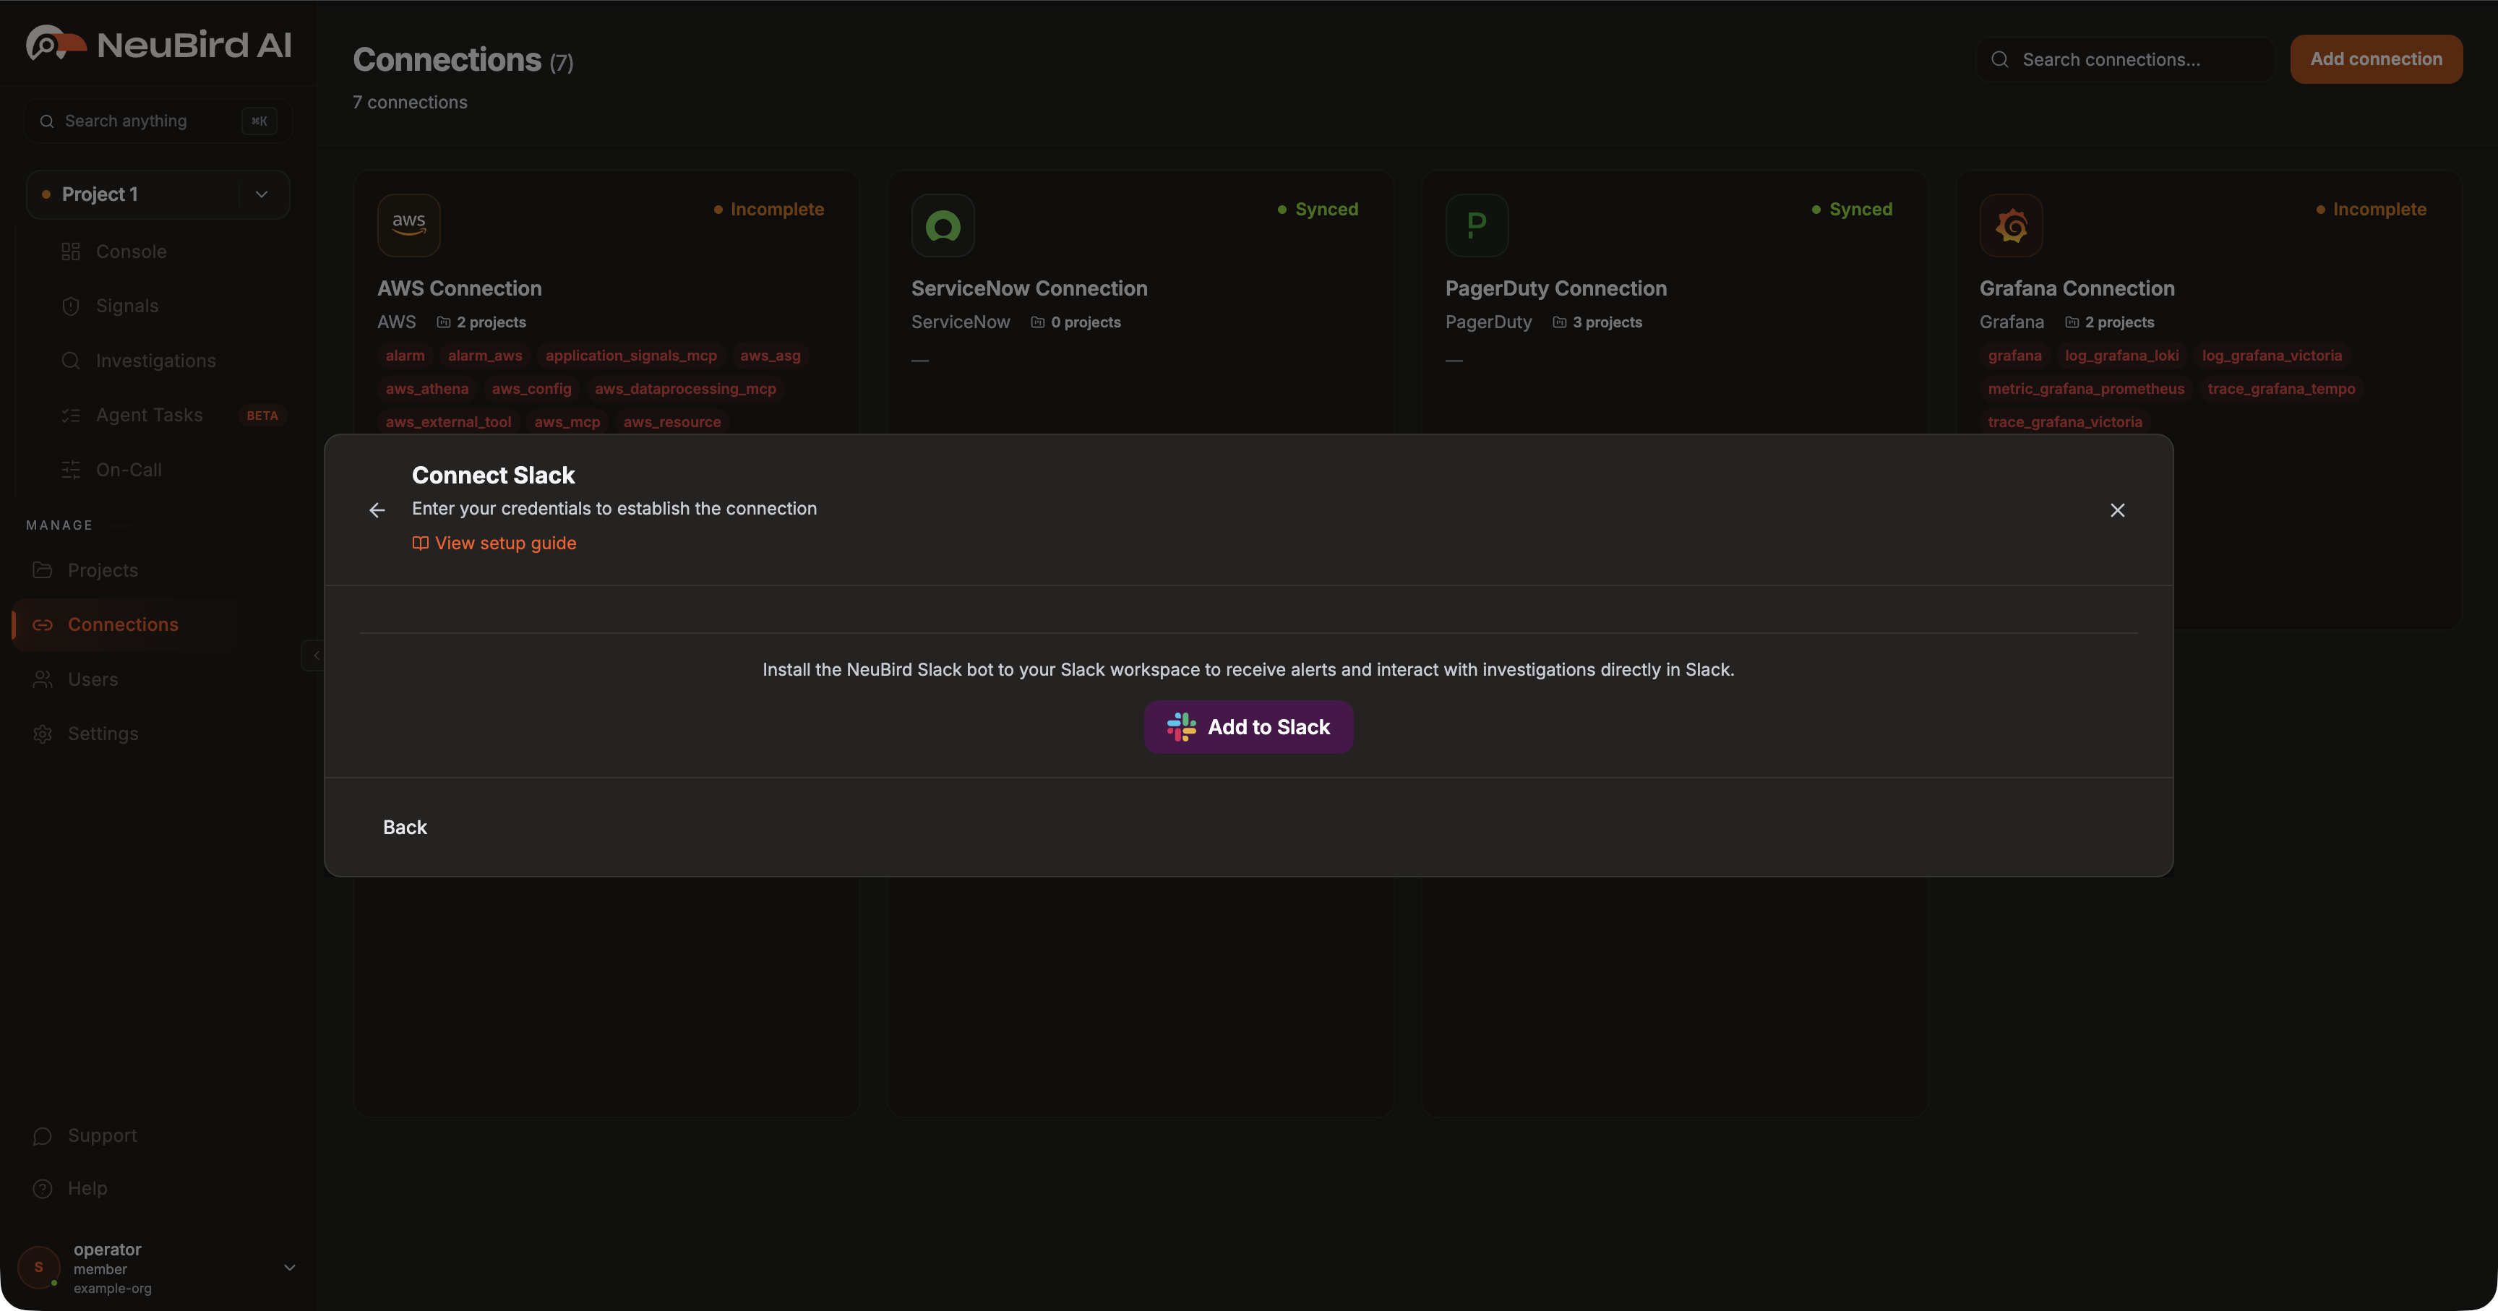This screenshot has height=1311, width=2498.
Task: Click the NeuBird AI logo
Action: pos(158,45)
